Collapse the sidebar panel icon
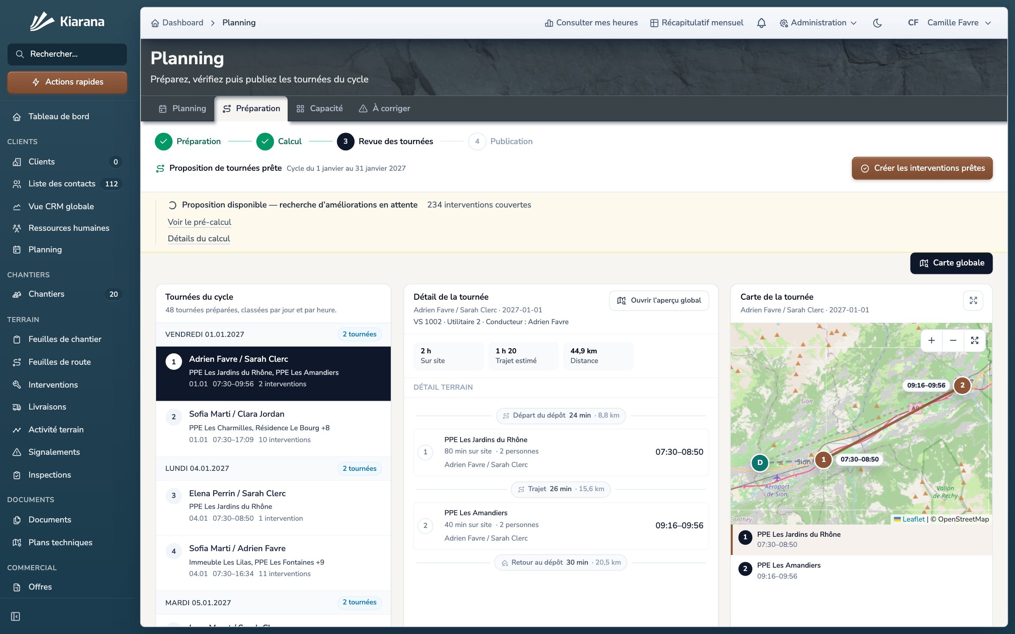This screenshot has width=1015, height=634. coord(16,616)
